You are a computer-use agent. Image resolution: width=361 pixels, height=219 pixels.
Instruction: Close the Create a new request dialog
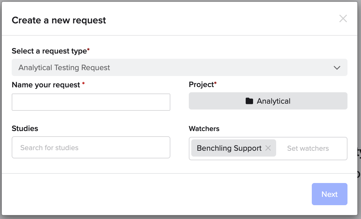(343, 19)
